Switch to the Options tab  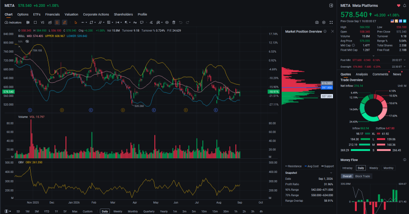(23, 15)
